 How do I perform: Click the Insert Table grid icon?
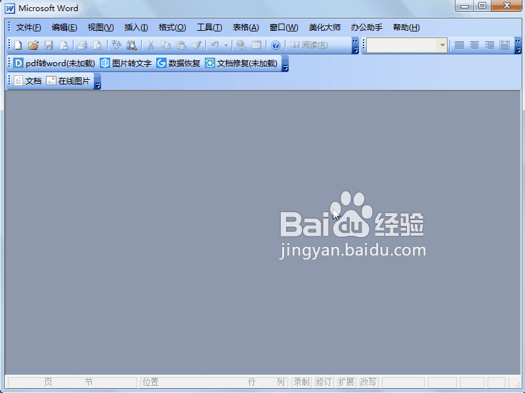257,45
